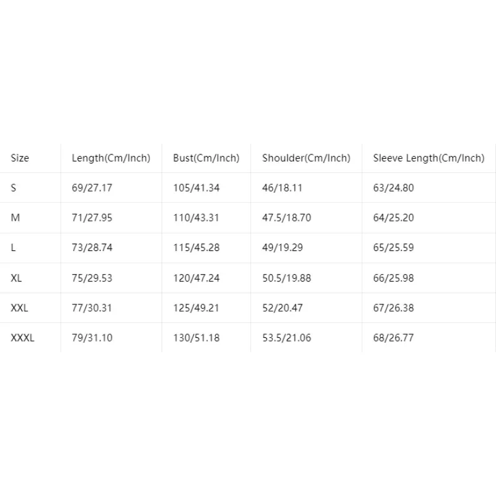Click the 79/31.10 length cell
The image size is (496, 496).
92,338
